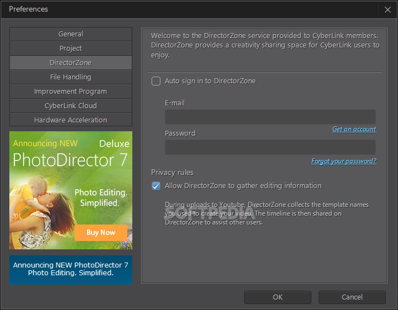Uncheck Allow DirectorZone to gather editing information

point(156,186)
